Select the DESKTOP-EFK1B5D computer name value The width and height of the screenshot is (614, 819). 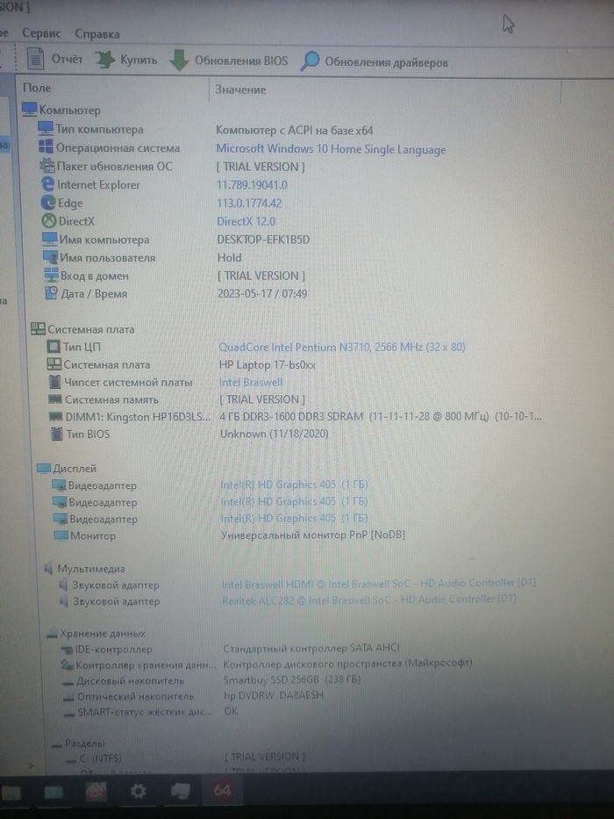(263, 240)
